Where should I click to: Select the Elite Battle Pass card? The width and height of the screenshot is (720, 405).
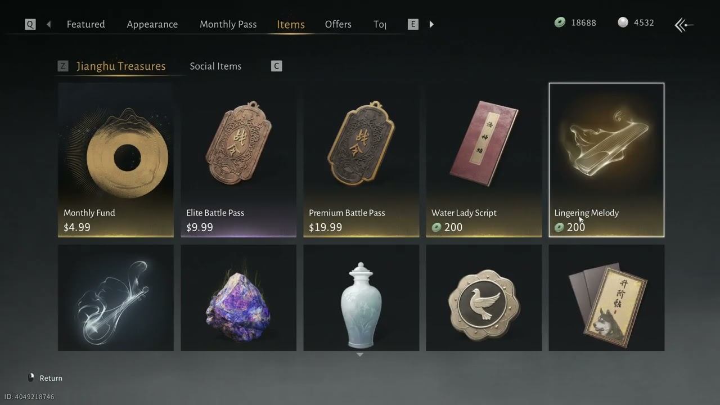click(238, 160)
